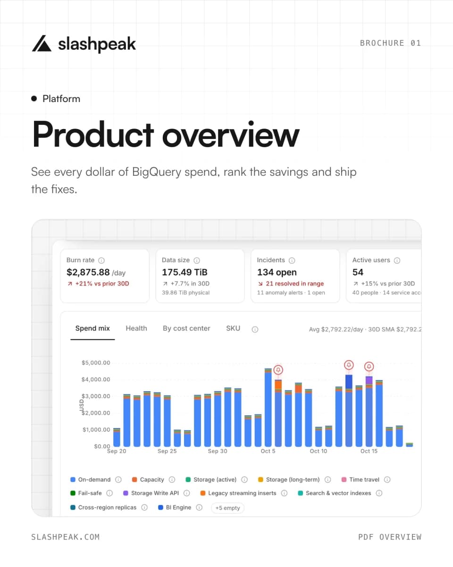Expand the +5 empty legend pill
This screenshot has width=453, height=567.
[227, 508]
